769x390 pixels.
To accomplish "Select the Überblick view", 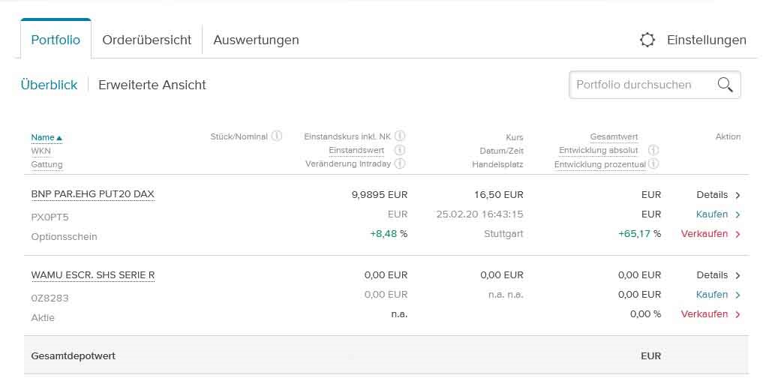I will point(49,85).
